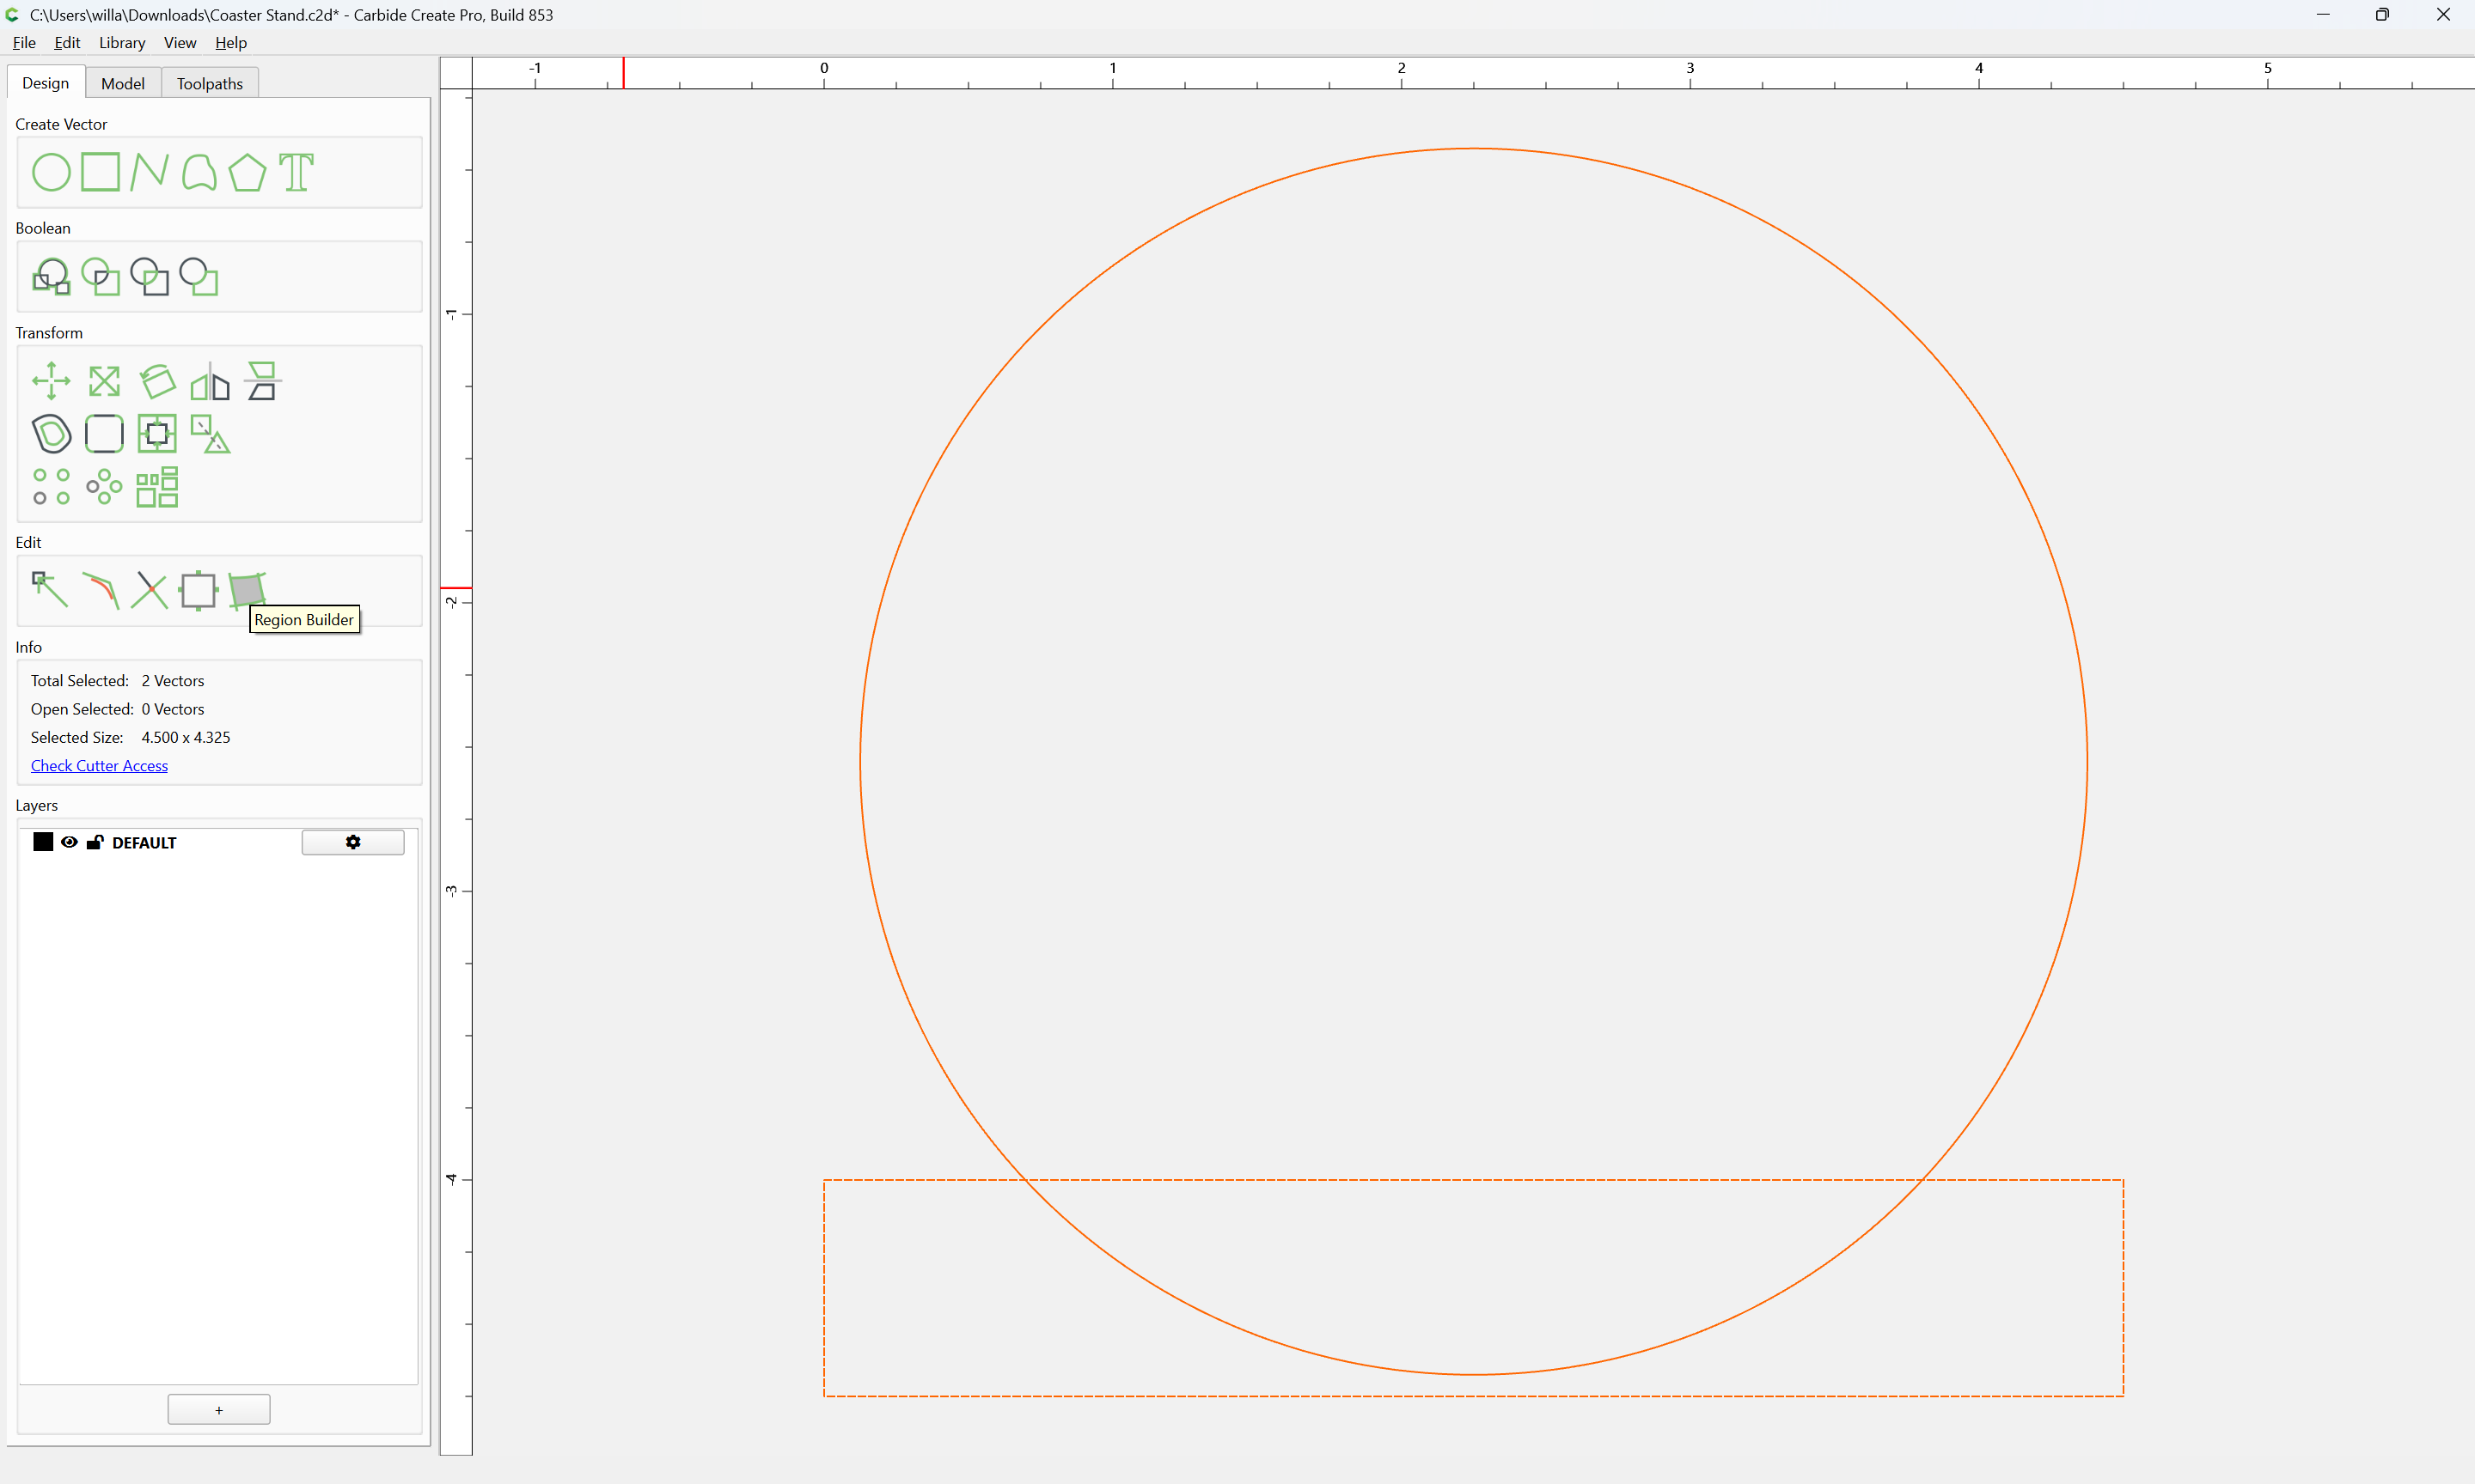
Task: Restore down the Carbide Create window
Action: (2382, 14)
